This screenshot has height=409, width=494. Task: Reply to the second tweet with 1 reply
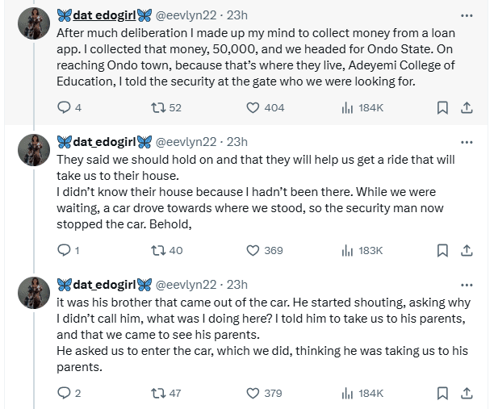(x=65, y=251)
